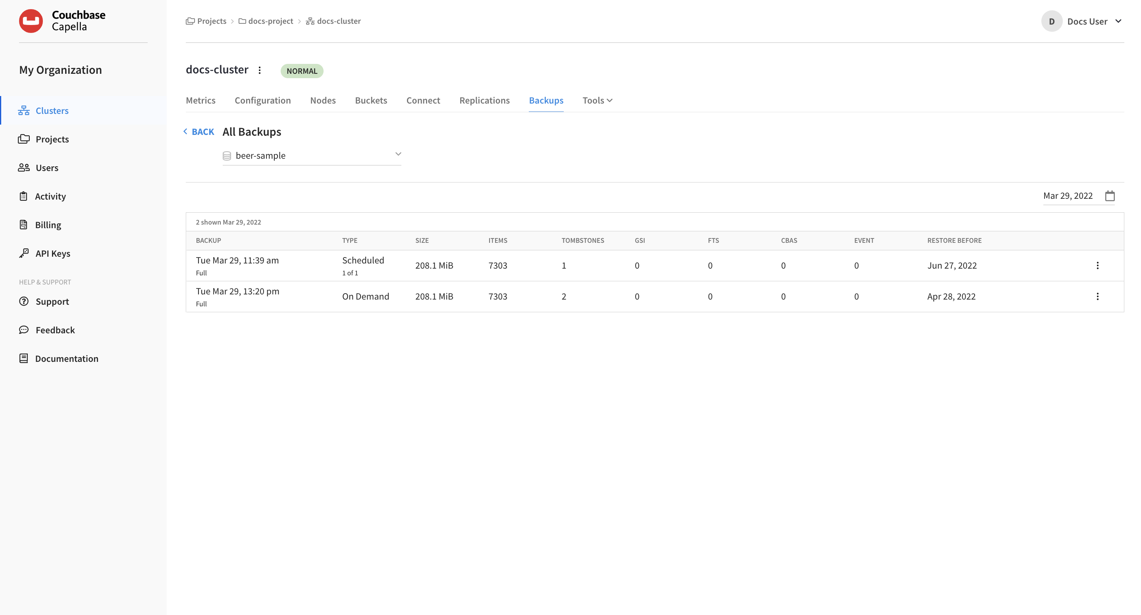Navigate to docs-project in breadcrumb
The width and height of the screenshot is (1141, 615).
point(270,21)
